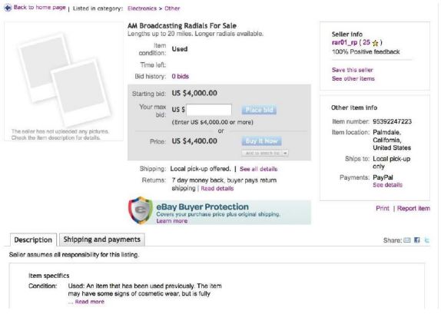Click the yellow feedback star next to seller rating

pyautogui.click(x=375, y=43)
